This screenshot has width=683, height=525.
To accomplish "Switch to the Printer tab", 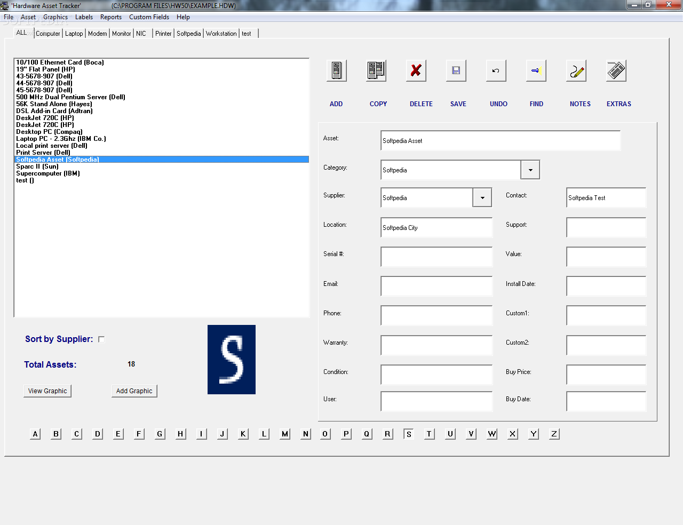I will coord(163,34).
